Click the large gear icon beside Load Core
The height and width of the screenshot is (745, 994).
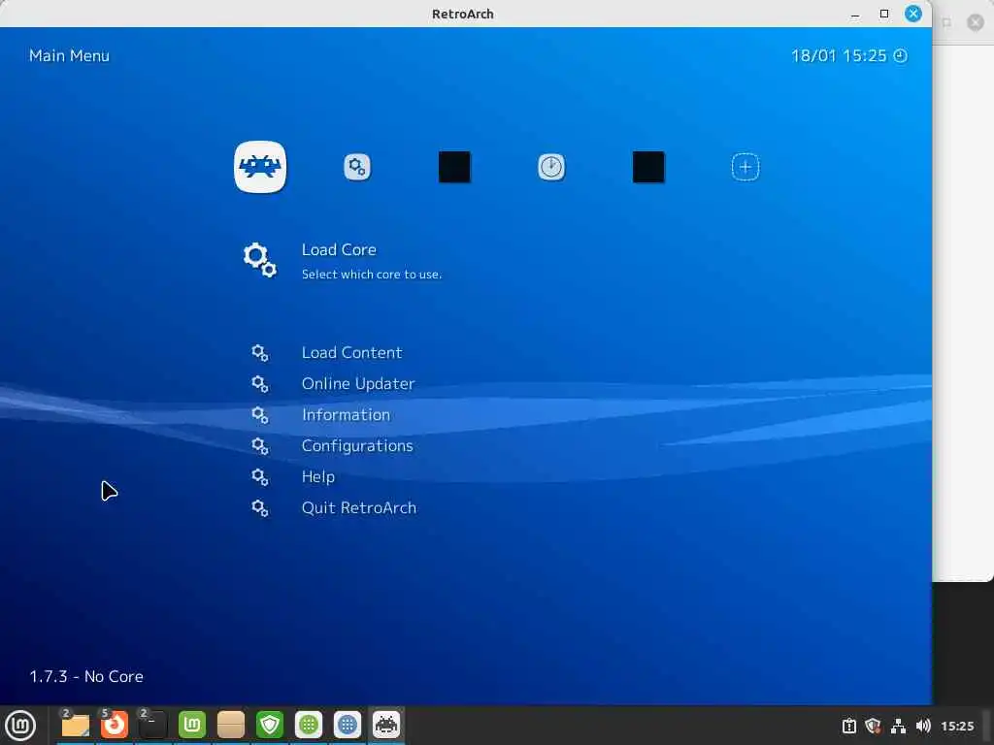[x=260, y=260]
